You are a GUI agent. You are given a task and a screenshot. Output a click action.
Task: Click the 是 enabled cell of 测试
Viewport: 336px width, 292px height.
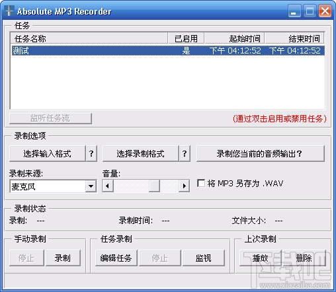pos(186,51)
